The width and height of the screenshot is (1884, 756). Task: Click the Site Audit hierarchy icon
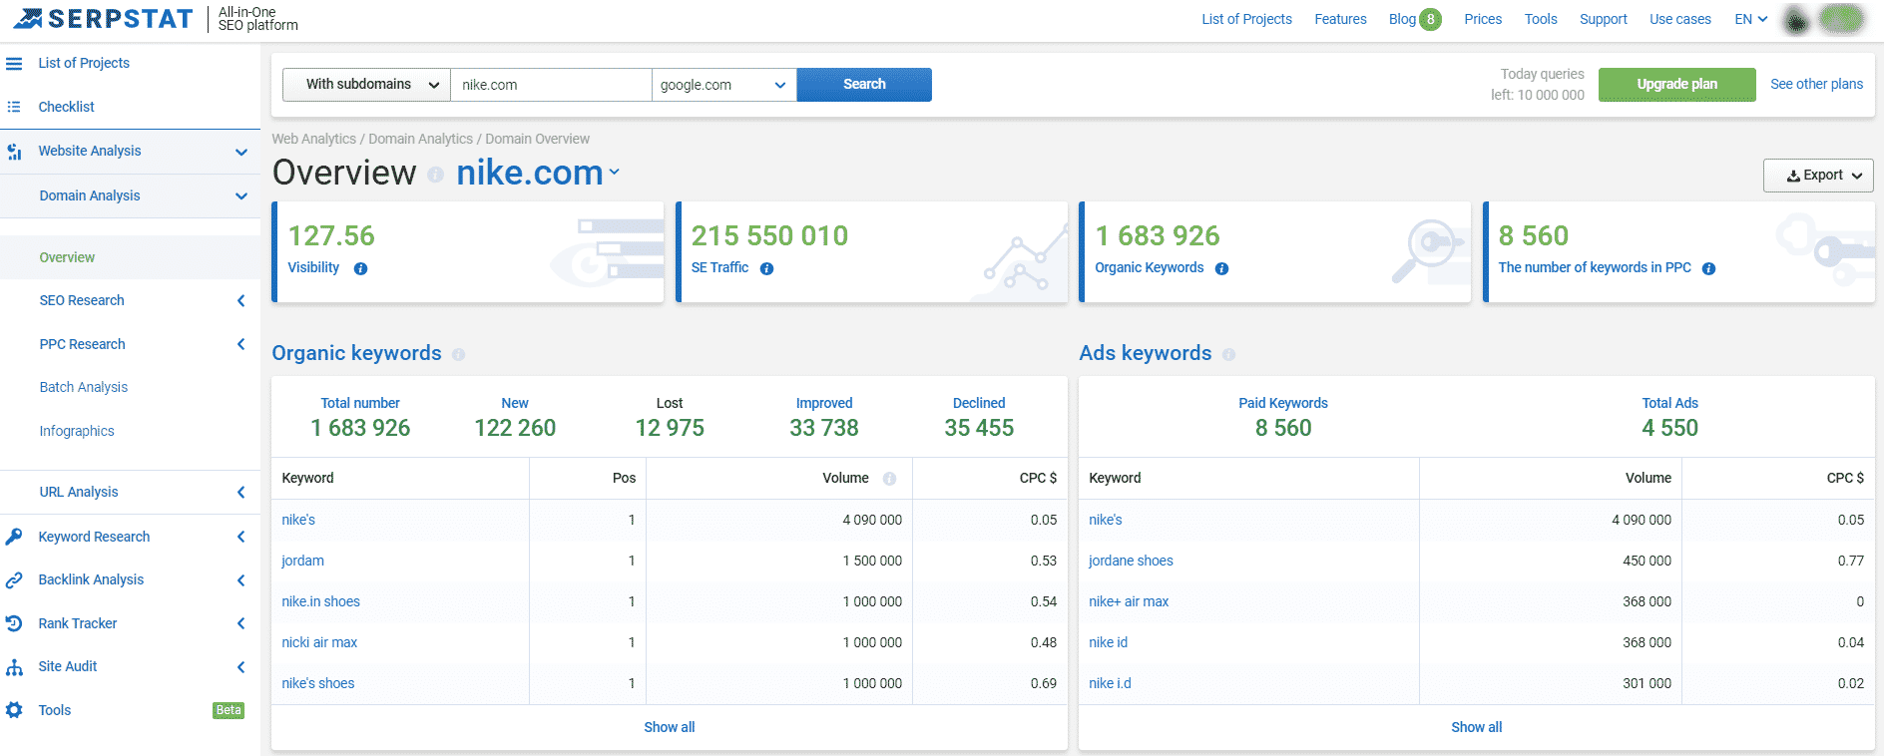[14, 666]
